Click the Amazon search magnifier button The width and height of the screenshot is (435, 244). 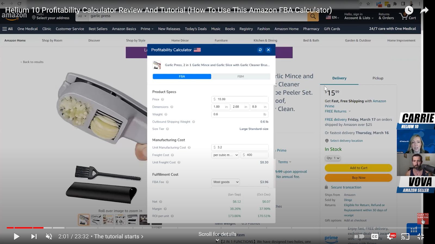313,16
